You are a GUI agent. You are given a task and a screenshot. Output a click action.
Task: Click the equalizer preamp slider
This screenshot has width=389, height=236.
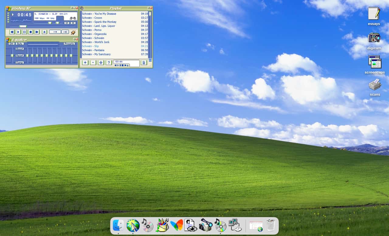tap(12, 56)
